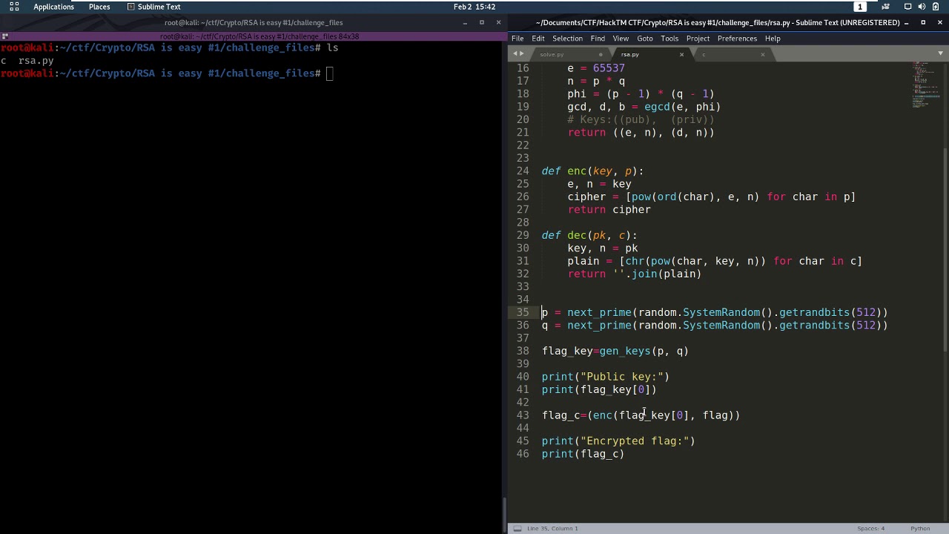
Task: Open the Selection menu
Action: click(x=567, y=39)
